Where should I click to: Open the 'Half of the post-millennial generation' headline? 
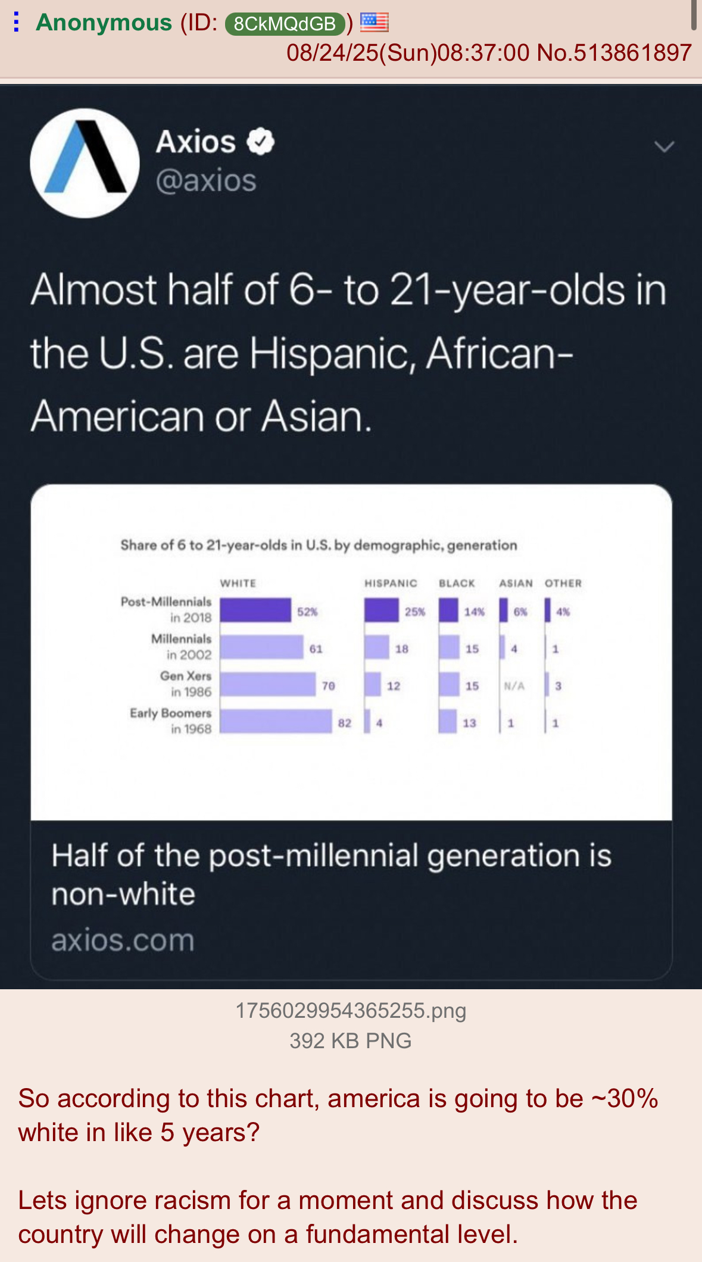[331, 874]
